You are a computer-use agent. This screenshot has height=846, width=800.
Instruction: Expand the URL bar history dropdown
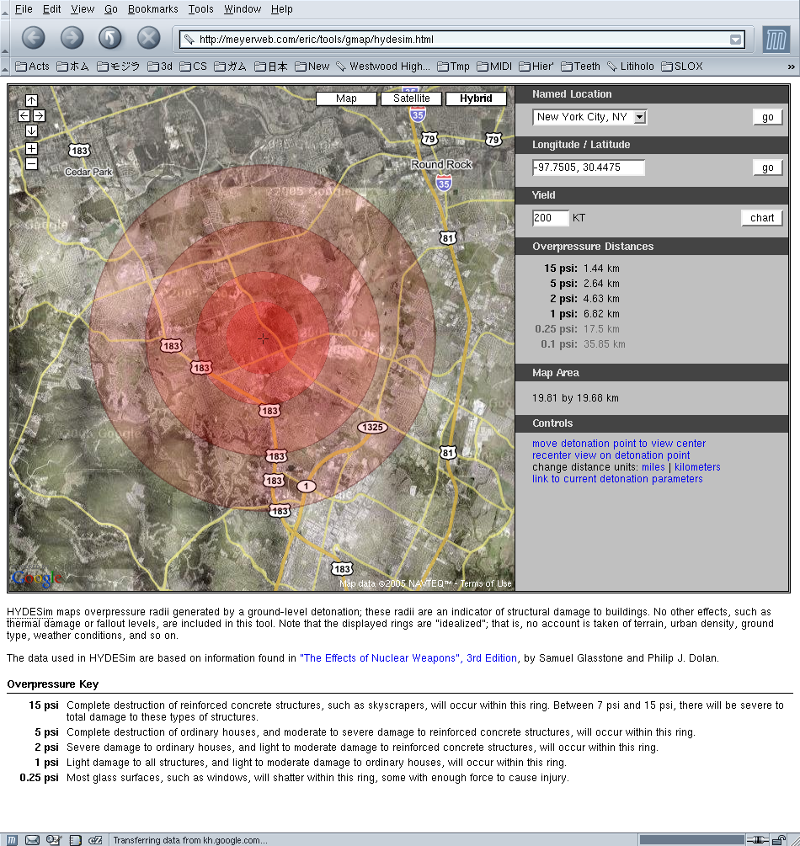(x=735, y=39)
